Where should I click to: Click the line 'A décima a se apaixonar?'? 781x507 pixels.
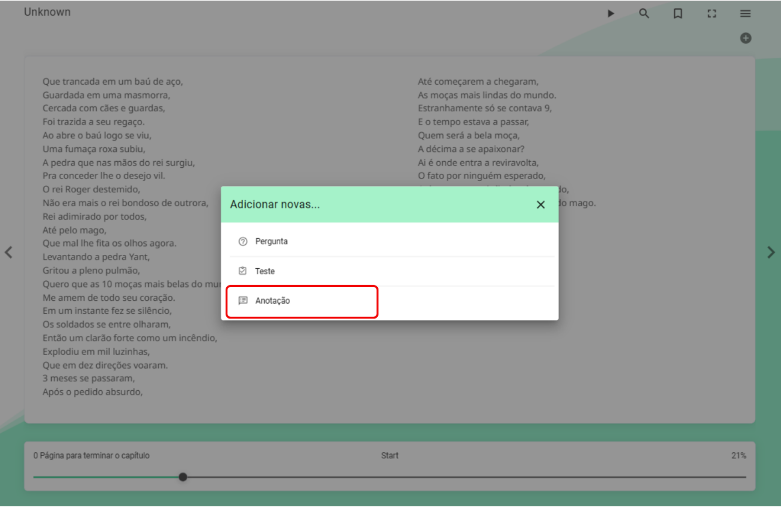coord(471,149)
